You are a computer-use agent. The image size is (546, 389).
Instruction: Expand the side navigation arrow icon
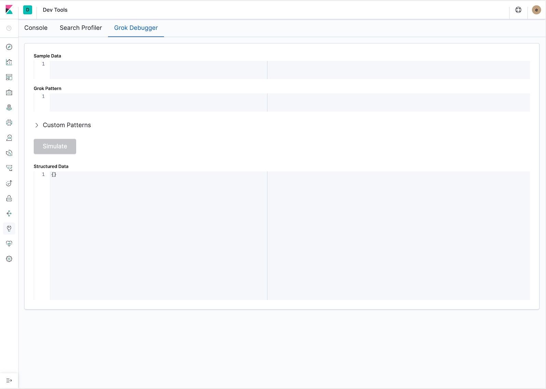(9, 380)
